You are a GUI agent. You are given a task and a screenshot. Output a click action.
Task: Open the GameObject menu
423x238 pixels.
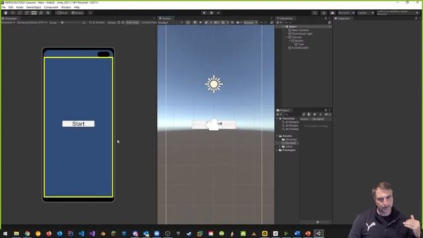pos(34,7)
